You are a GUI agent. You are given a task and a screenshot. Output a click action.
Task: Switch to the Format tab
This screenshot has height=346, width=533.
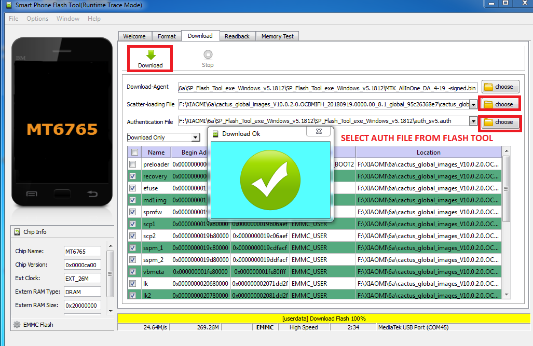tap(167, 36)
